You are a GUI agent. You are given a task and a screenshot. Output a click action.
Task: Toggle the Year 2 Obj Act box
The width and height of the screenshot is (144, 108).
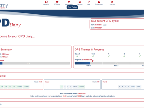coord(75,87)
